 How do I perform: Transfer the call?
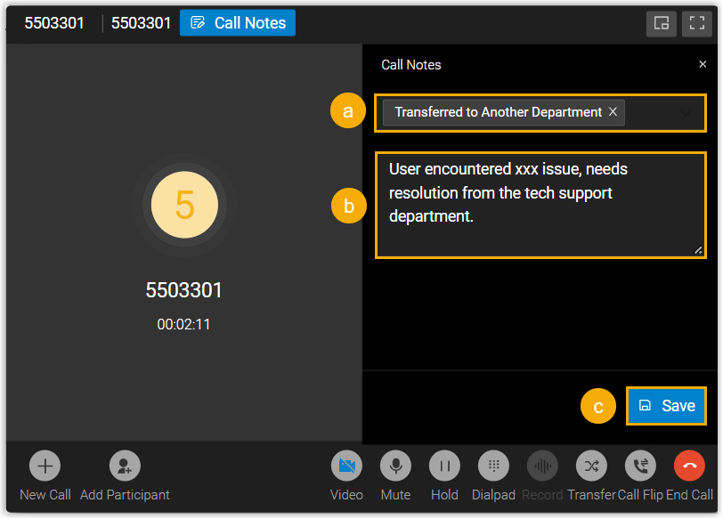(x=591, y=466)
